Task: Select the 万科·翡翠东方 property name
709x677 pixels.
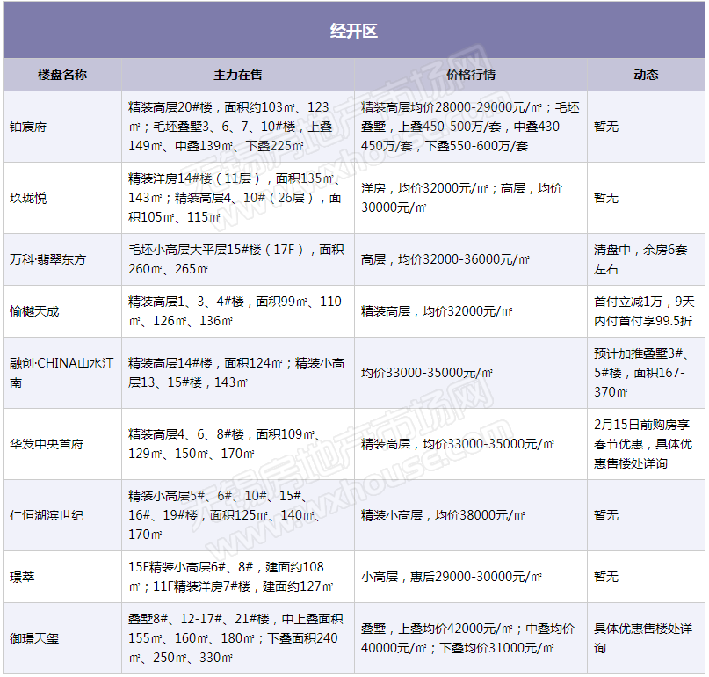Action: [x=47, y=259]
